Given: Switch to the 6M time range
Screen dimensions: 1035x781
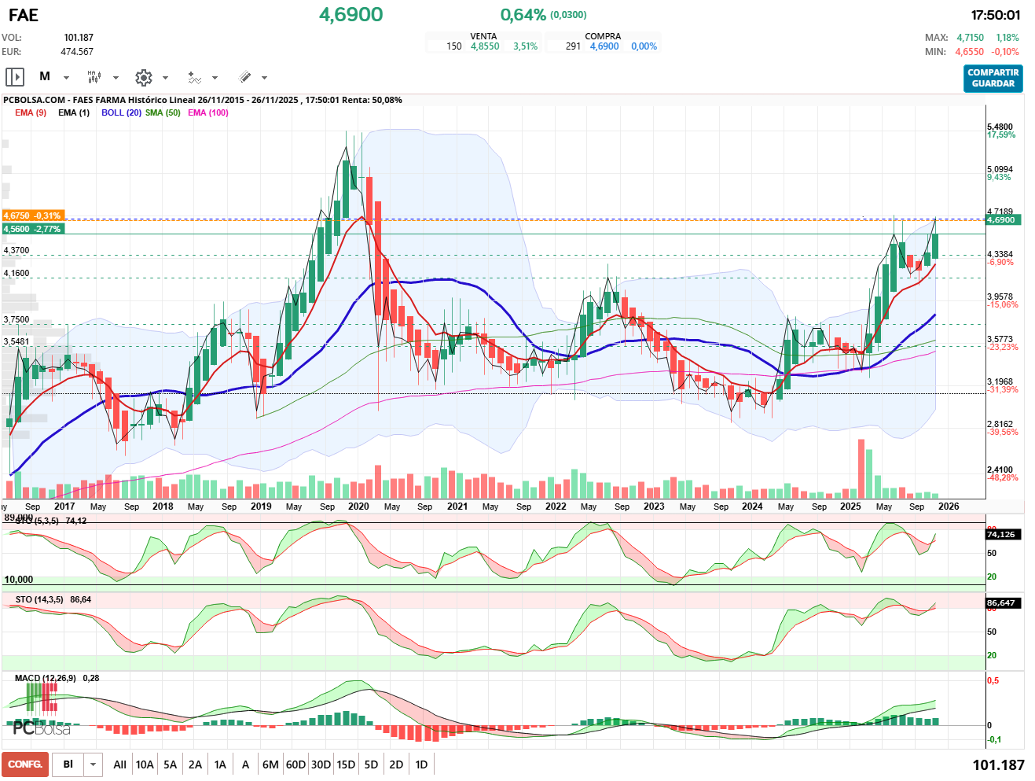Looking at the screenshot, I should (270, 764).
